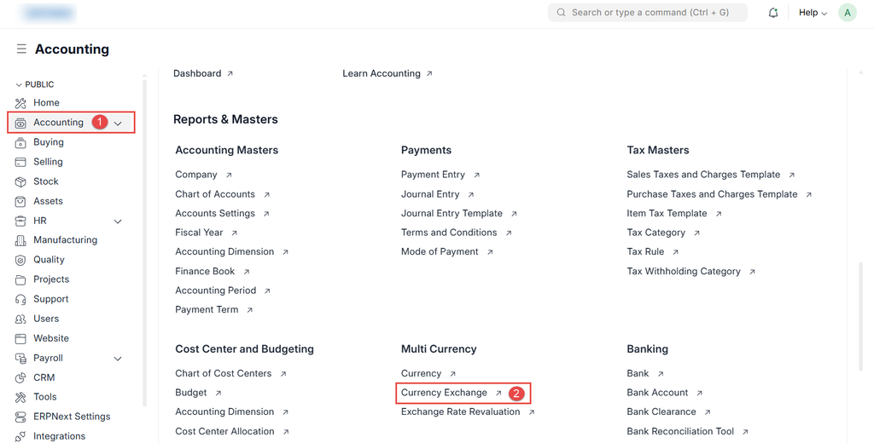Image resolution: width=874 pixels, height=443 pixels.
Task: Click the Manufacturing sidebar icon
Action: click(20, 240)
